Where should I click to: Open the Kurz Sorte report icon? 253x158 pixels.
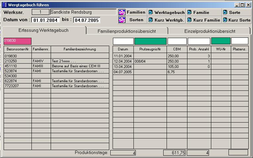pos(225,20)
